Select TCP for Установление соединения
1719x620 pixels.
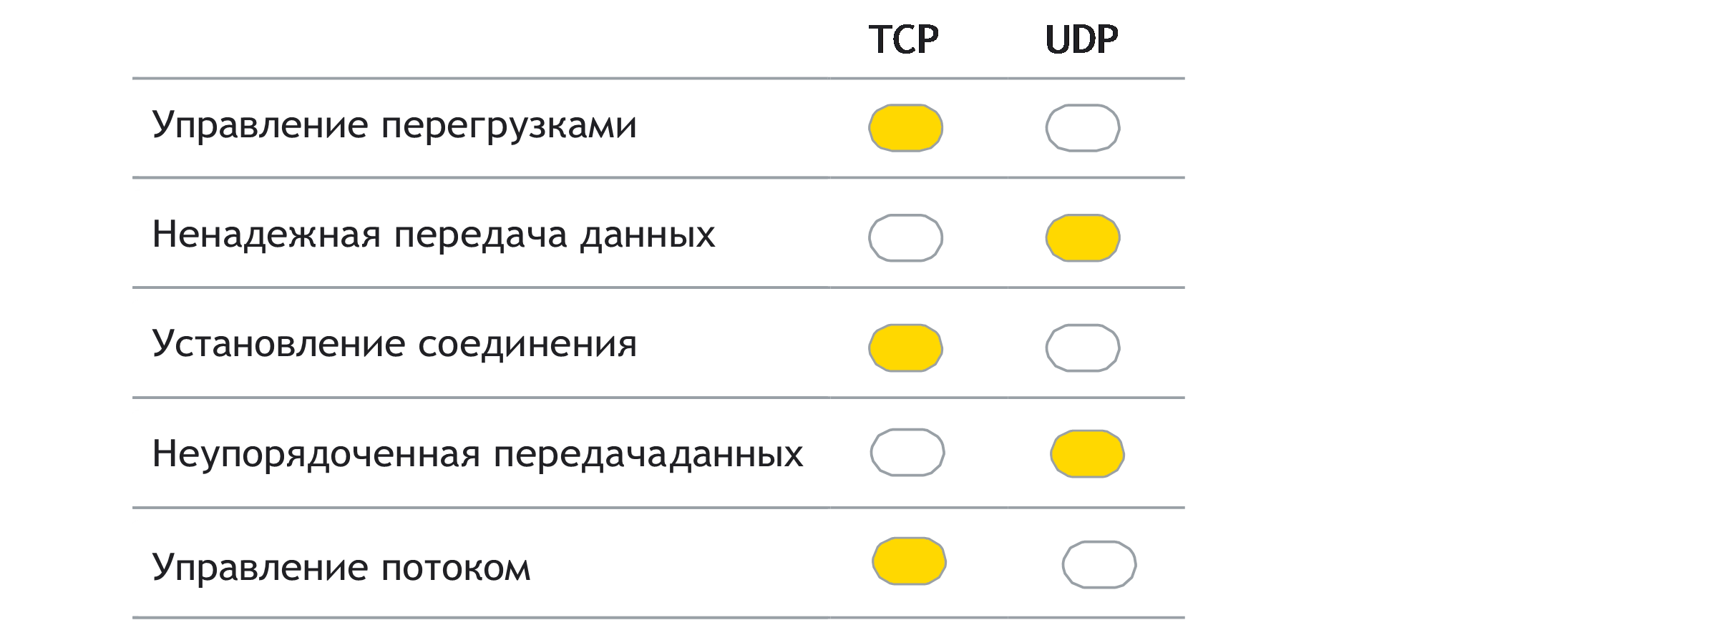click(905, 348)
